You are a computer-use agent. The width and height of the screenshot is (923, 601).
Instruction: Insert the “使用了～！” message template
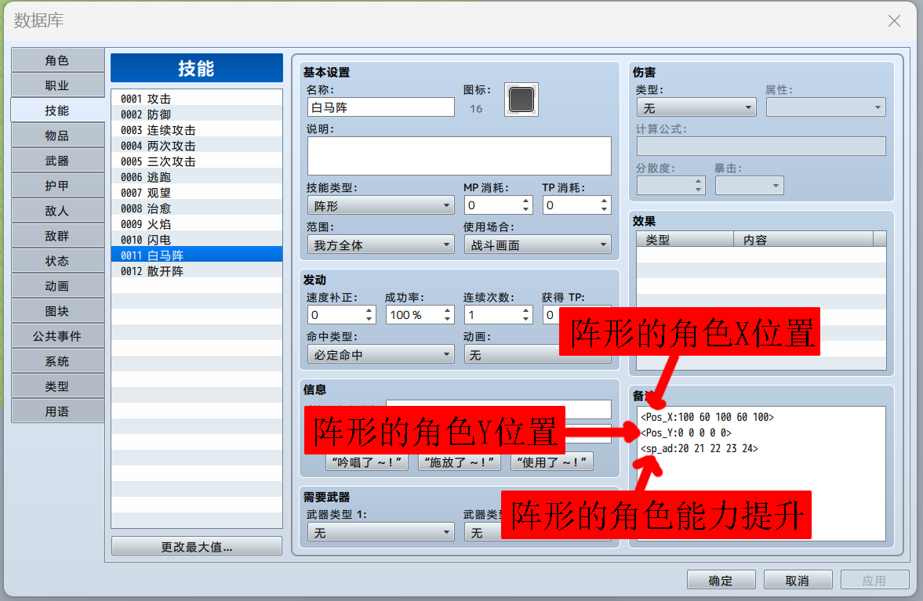point(551,462)
